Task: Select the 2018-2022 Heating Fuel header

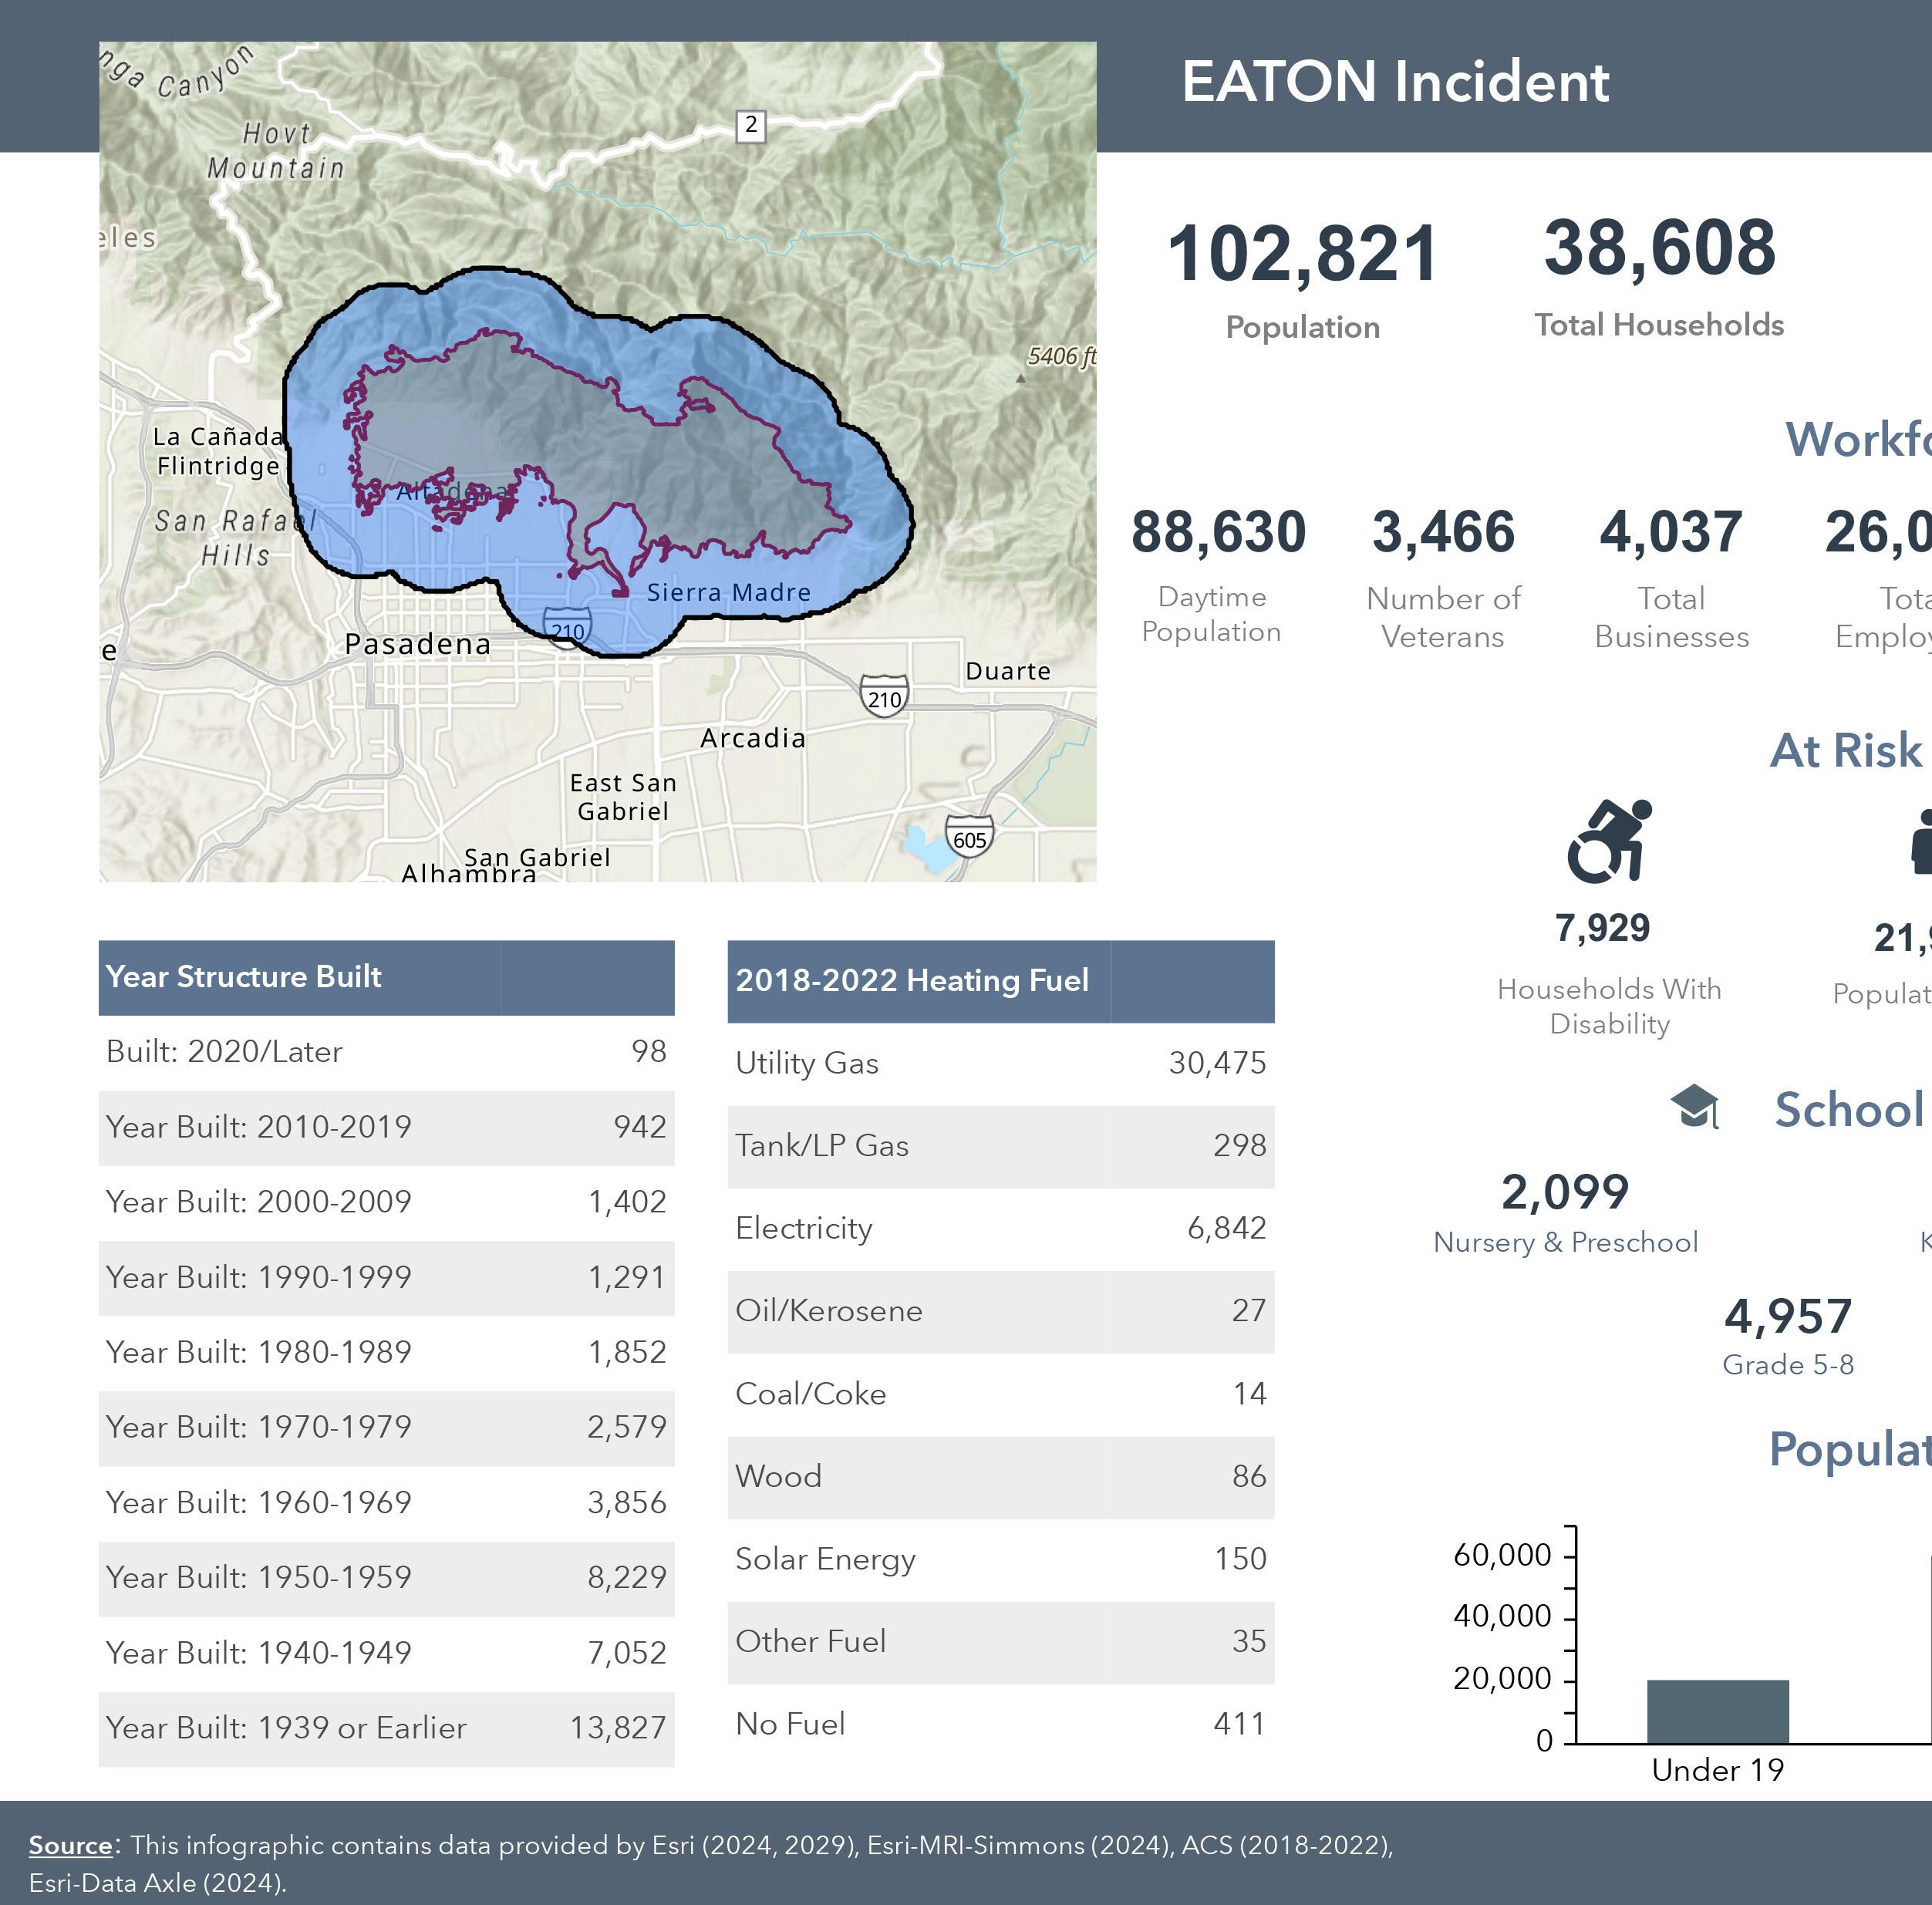Action: click(x=911, y=980)
